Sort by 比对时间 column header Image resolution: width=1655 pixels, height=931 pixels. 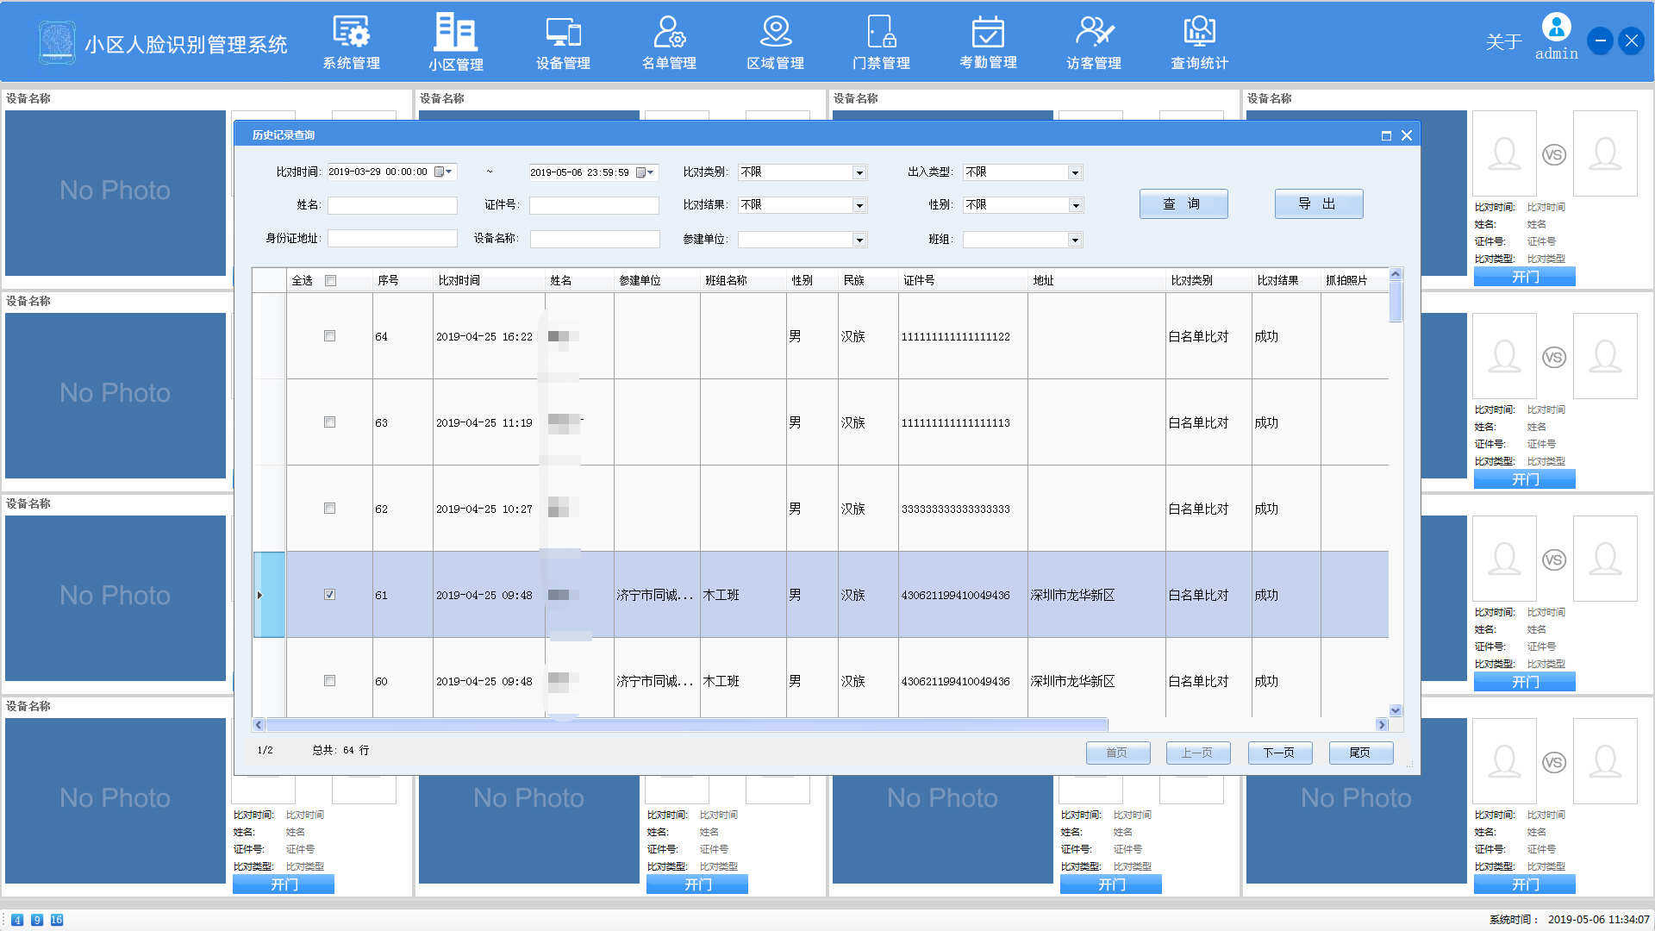coord(489,280)
